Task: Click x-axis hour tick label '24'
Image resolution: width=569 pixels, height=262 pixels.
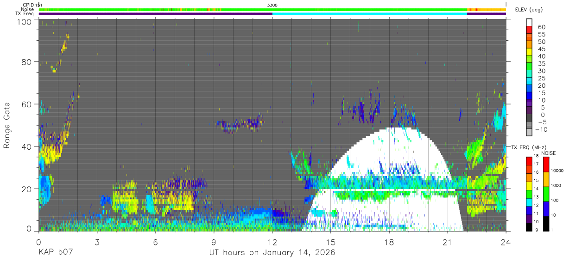Action: coord(506,242)
